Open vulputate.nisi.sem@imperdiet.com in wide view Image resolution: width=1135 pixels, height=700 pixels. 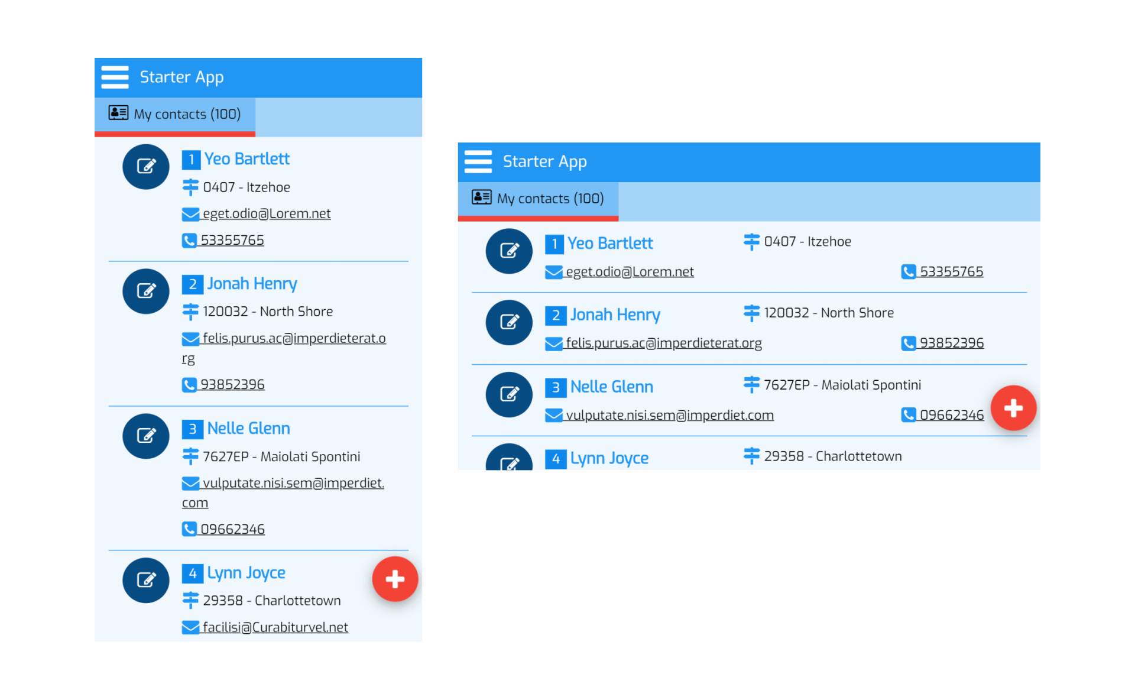pos(660,416)
